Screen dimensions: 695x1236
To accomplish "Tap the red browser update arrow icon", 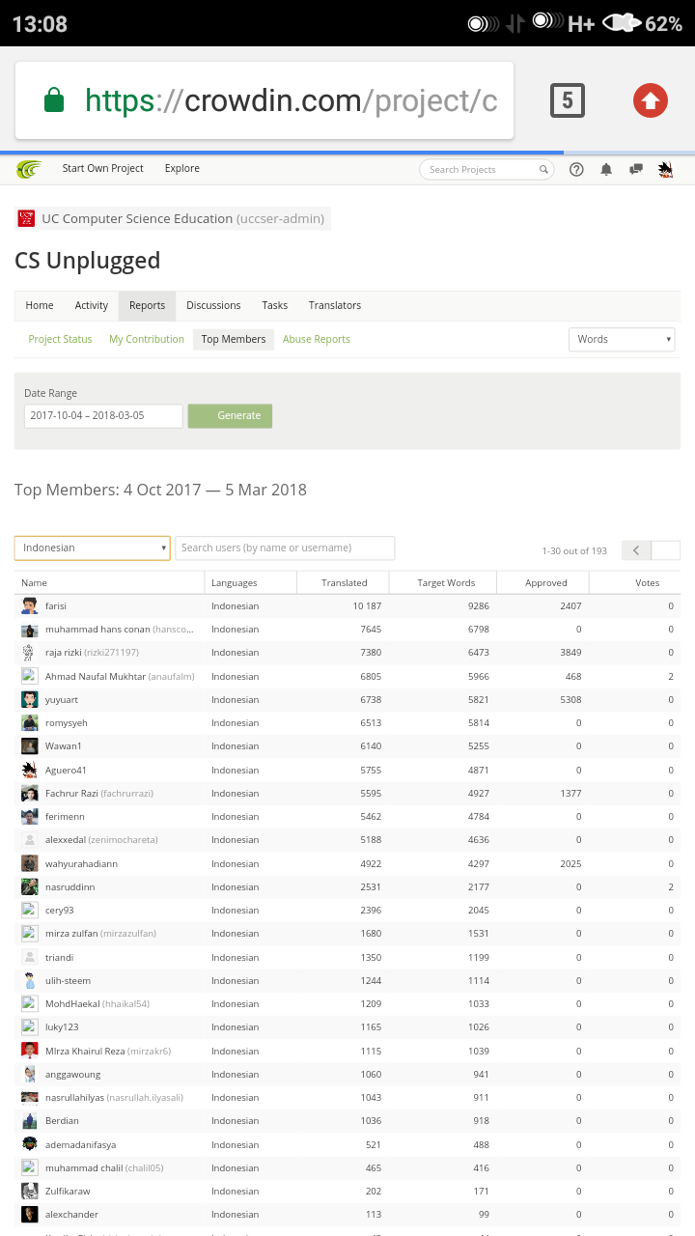I will (x=650, y=100).
